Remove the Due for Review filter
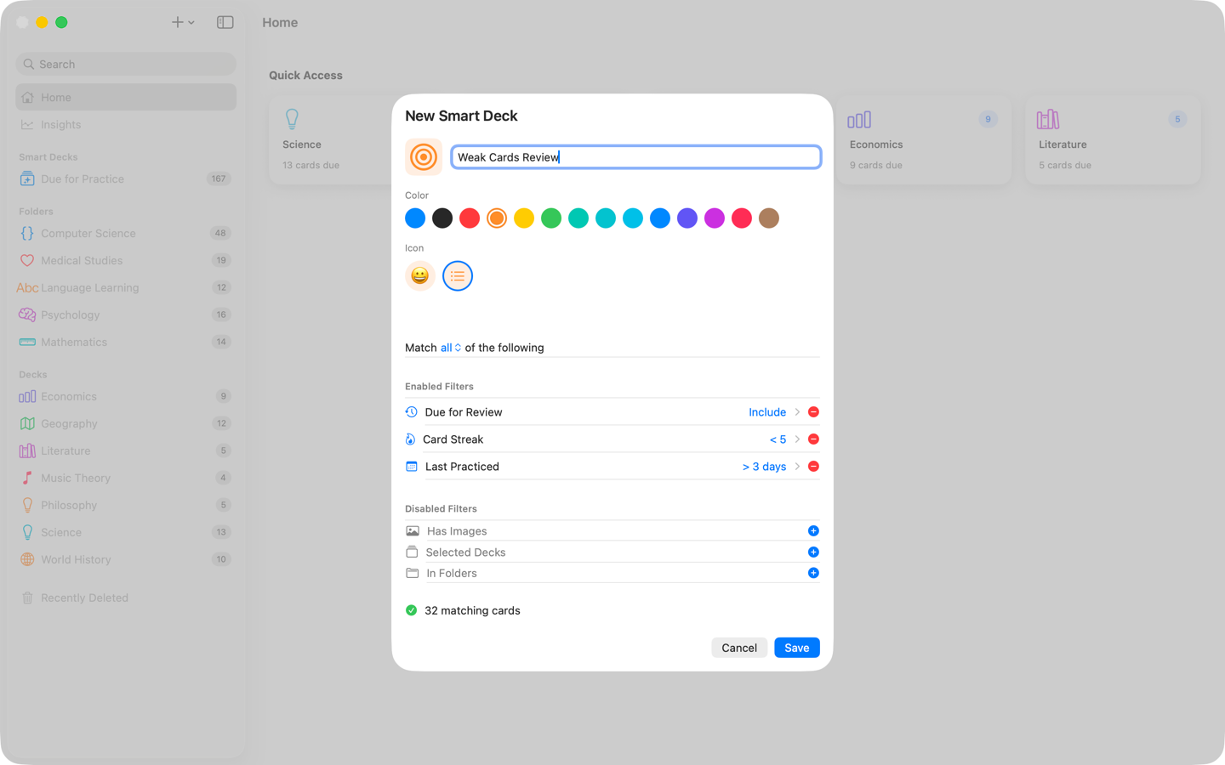 pyautogui.click(x=813, y=412)
